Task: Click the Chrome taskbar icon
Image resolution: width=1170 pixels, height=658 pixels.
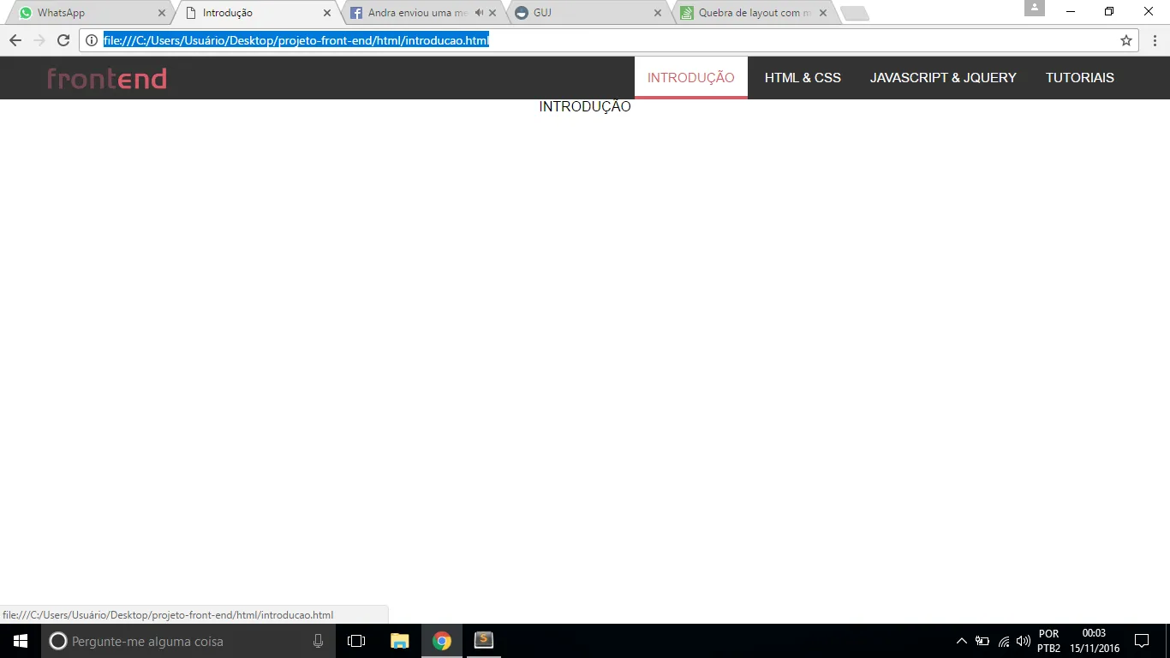Action: tap(442, 641)
